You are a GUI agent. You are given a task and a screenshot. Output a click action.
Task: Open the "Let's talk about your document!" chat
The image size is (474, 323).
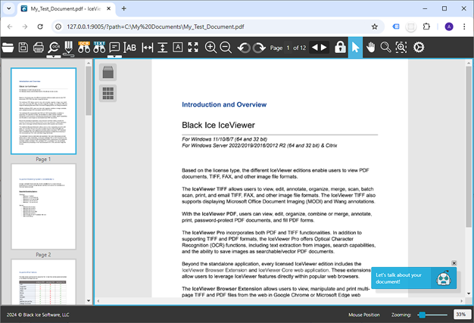coord(413,278)
